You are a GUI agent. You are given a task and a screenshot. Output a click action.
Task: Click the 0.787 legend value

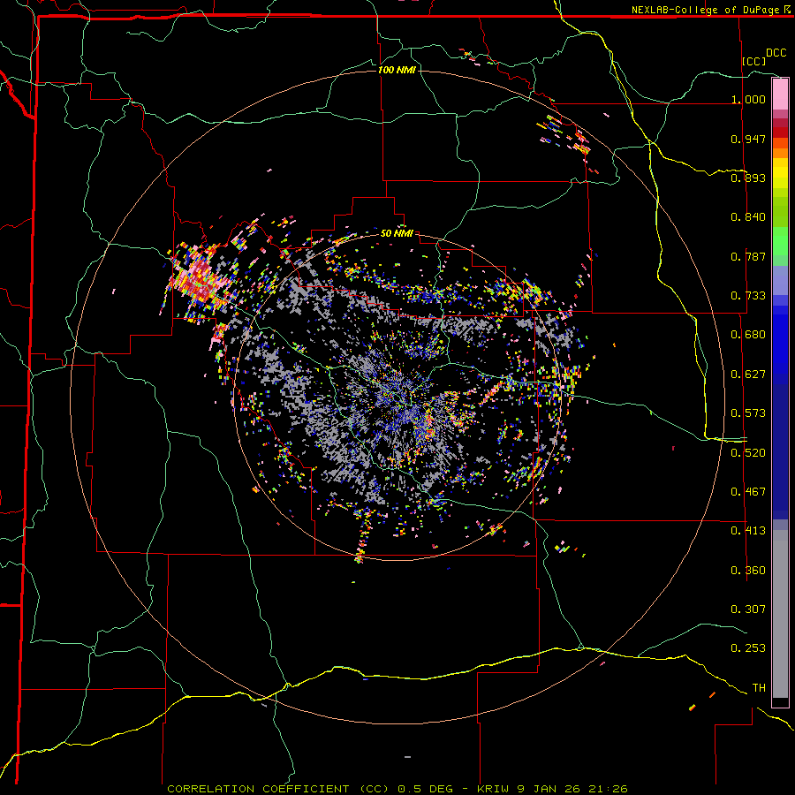click(x=748, y=256)
